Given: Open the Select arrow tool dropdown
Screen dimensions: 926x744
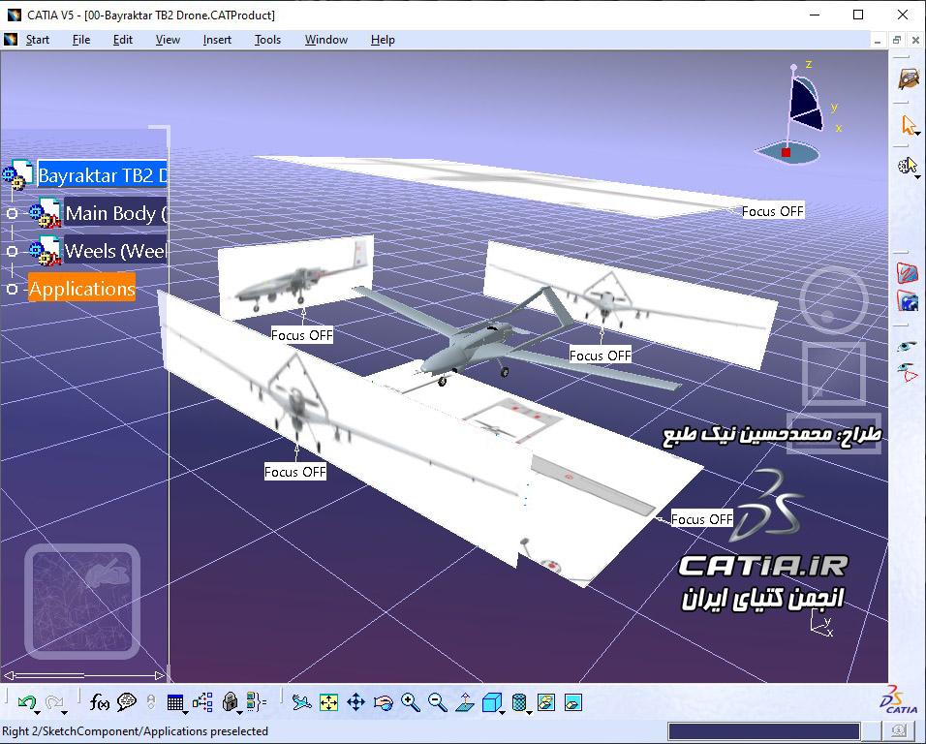Looking at the screenshot, I should coord(917,136).
